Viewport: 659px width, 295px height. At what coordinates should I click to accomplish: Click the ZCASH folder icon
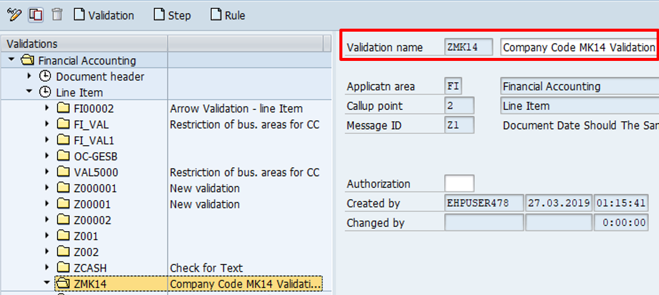[x=63, y=268]
